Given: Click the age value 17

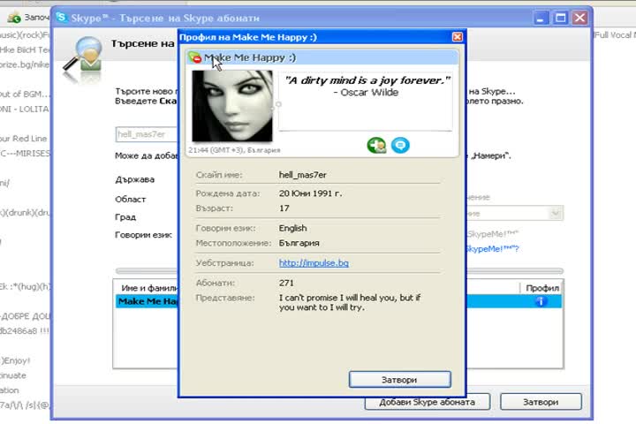Looking at the screenshot, I should (x=284, y=208).
